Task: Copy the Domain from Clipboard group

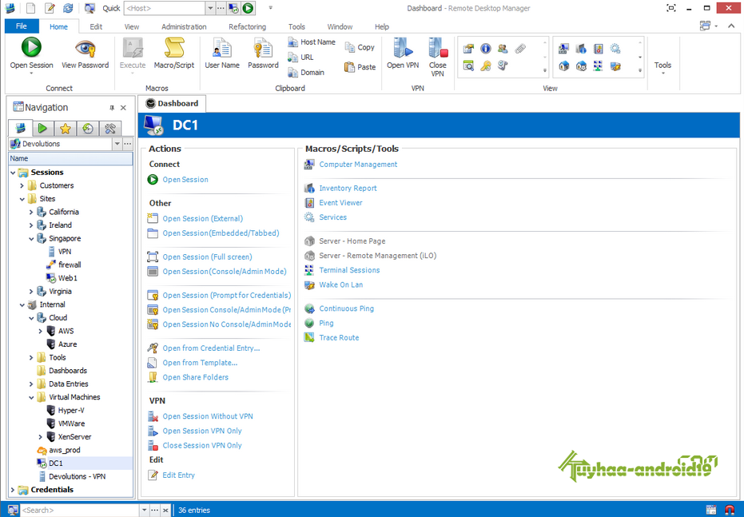Action: click(x=306, y=73)
